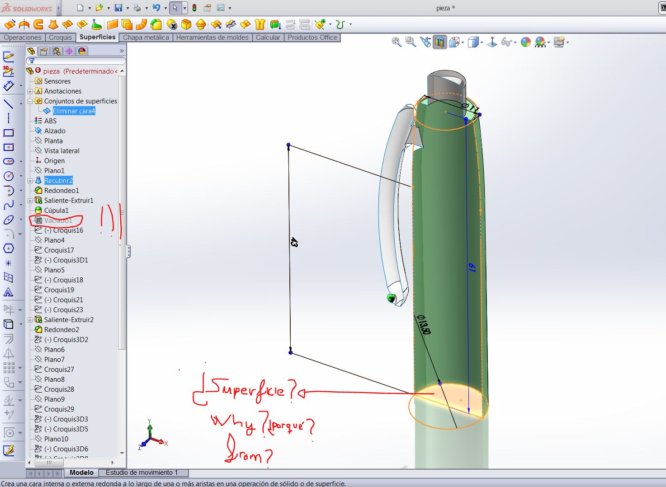
Task: Select the Freeform surface tool
Action: tap(96, 24)
